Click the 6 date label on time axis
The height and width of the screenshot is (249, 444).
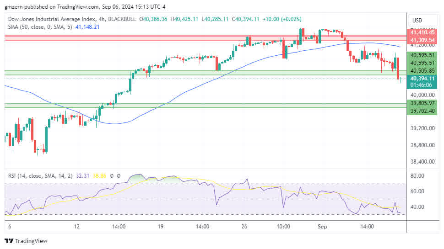[x=10, y=227]
